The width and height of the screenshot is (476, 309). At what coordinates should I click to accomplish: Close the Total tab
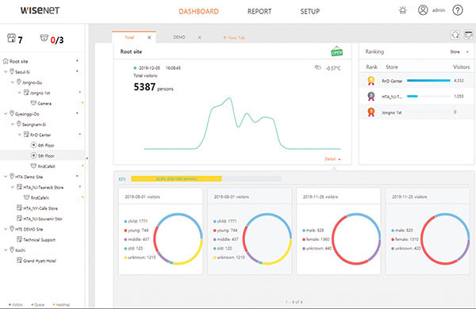(149, 37)
